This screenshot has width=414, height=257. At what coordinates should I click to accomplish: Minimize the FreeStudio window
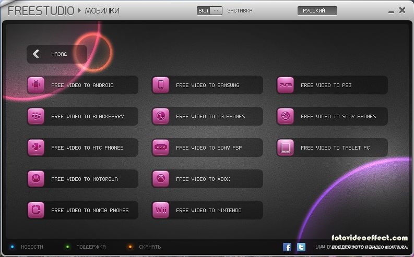[x=392, y=11]
